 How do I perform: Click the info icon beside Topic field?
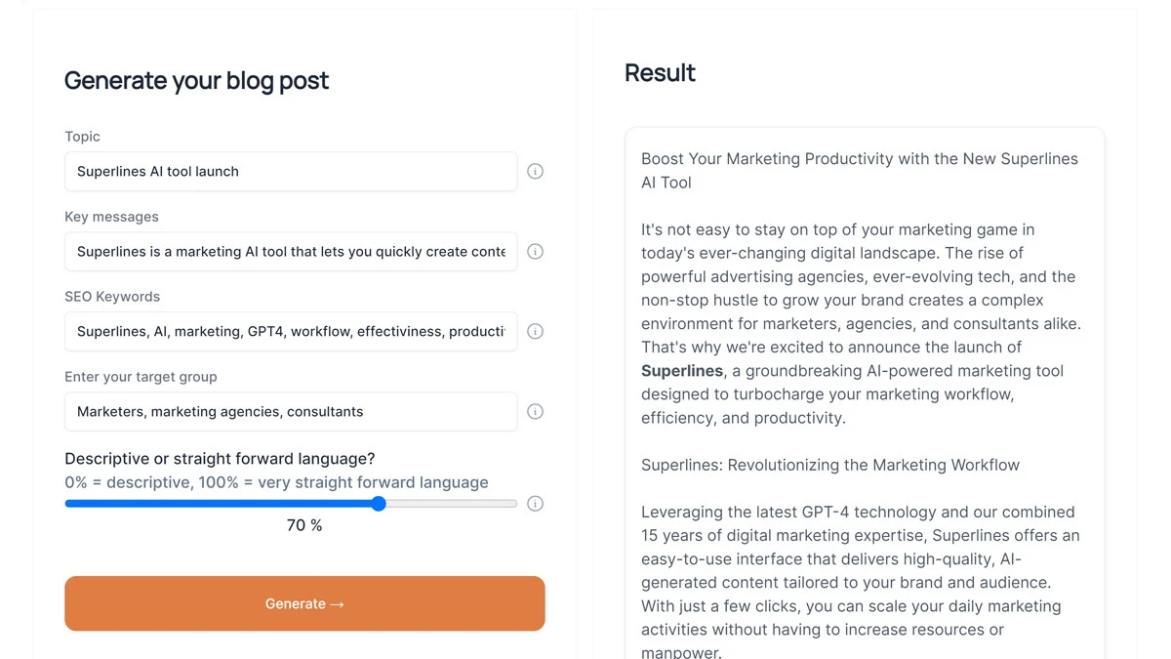point(535,171)
